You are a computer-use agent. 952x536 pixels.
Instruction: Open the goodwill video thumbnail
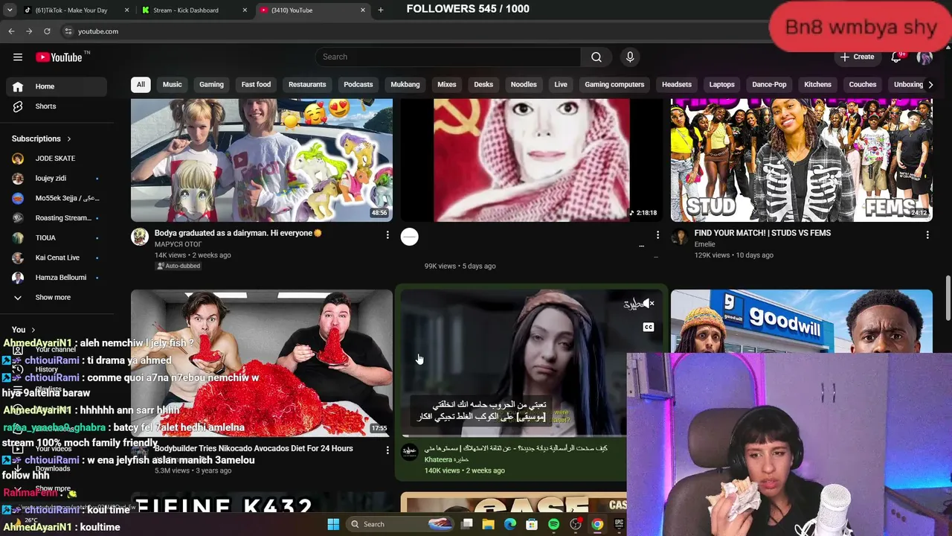[x=802, y=321]
